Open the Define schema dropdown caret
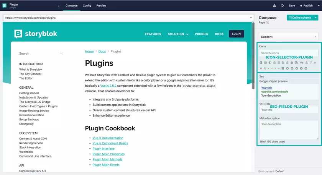Viewport: 322px width, 175px height. (x=315, y=18)
